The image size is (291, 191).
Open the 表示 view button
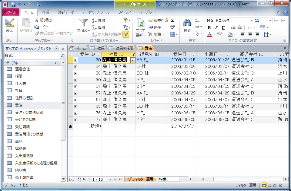pos(10,27)
